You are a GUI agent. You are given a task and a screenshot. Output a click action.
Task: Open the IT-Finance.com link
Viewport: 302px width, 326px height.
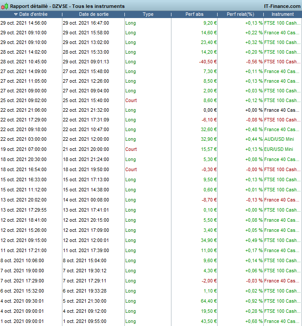coord(282,6)
